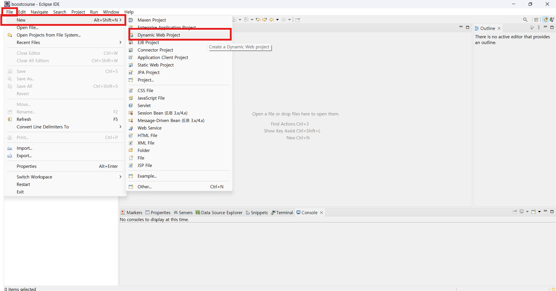The image size is (556, 291).
Task: Maximize the Outline view
Action: (x=552, y=27)
